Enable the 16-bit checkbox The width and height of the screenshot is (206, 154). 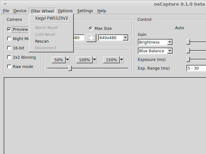pyautogui.click(x=9, y=48)
